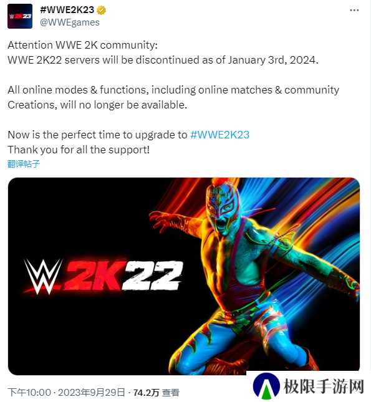This screenshot has width=371, height=402.
Task: Click the white W emblem in the image
Action: pos(42,276)
